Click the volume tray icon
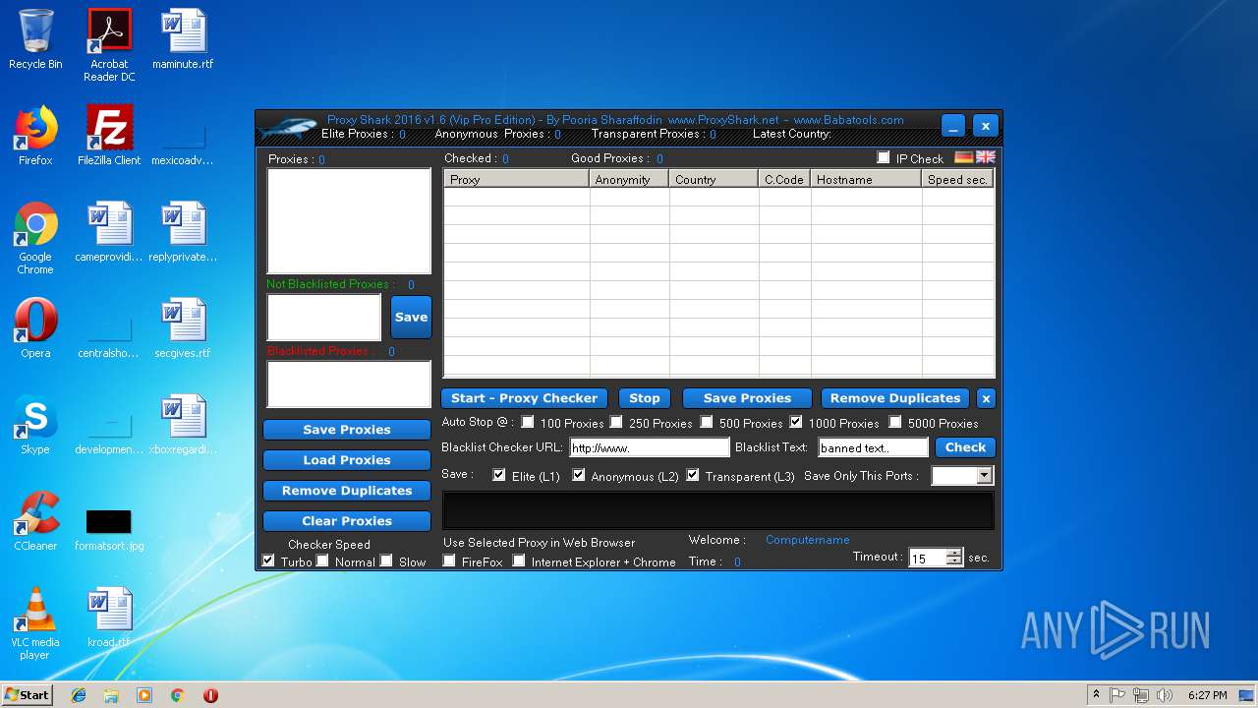 click(x=1164, y=695)
